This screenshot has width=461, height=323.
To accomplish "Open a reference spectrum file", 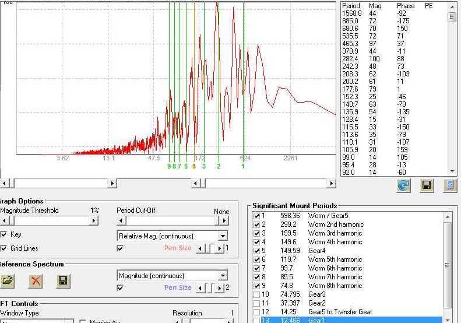I will click(x=8, y=281).
